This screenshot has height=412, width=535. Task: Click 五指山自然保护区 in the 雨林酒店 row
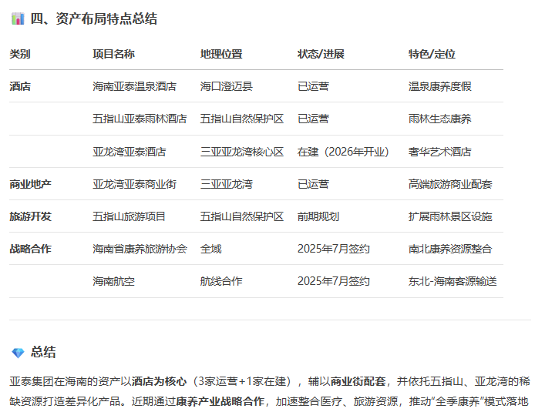point(242,119)
